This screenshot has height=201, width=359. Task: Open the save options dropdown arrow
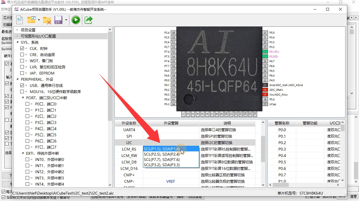click(66, 20)
